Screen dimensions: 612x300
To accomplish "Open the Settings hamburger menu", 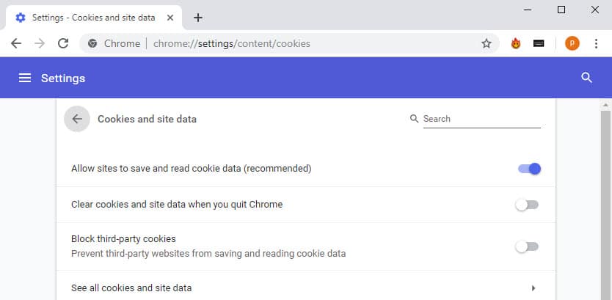I will (25, 78).
